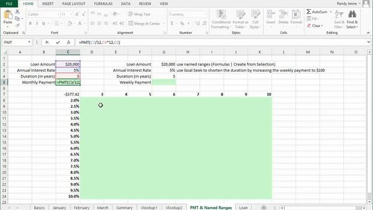Decrease font size with smaller A icon
Screen dimensions: 373x210
[83, 14]
